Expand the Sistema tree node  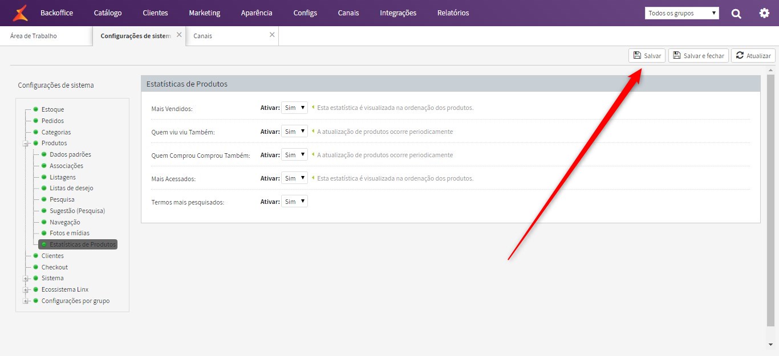point(26,279)
